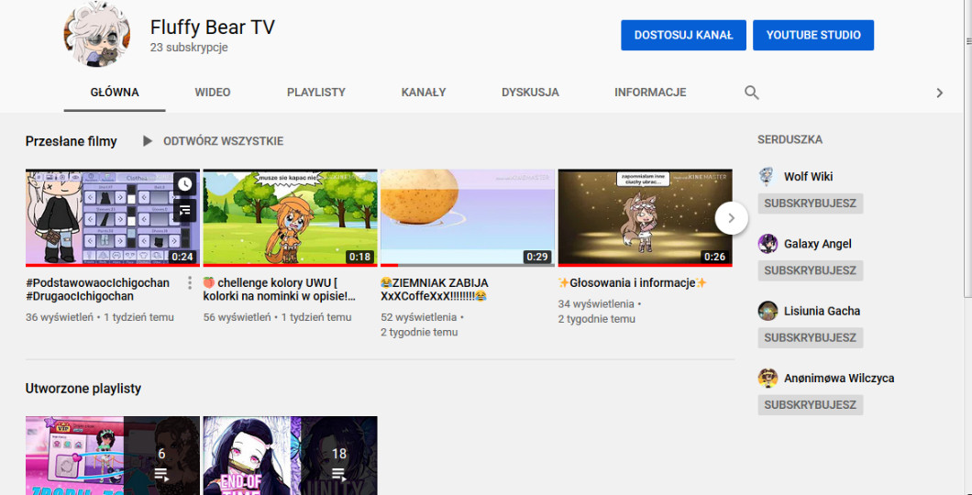The width and height of the screenshot is (972, 495).
Task: Switch to the Wideo tab
Action: [213, 93]
